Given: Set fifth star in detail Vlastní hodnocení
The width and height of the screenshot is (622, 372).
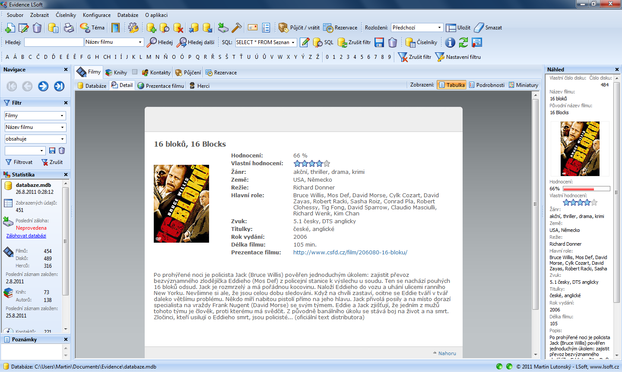Looking at the screenshot, I should click(327, 164).
